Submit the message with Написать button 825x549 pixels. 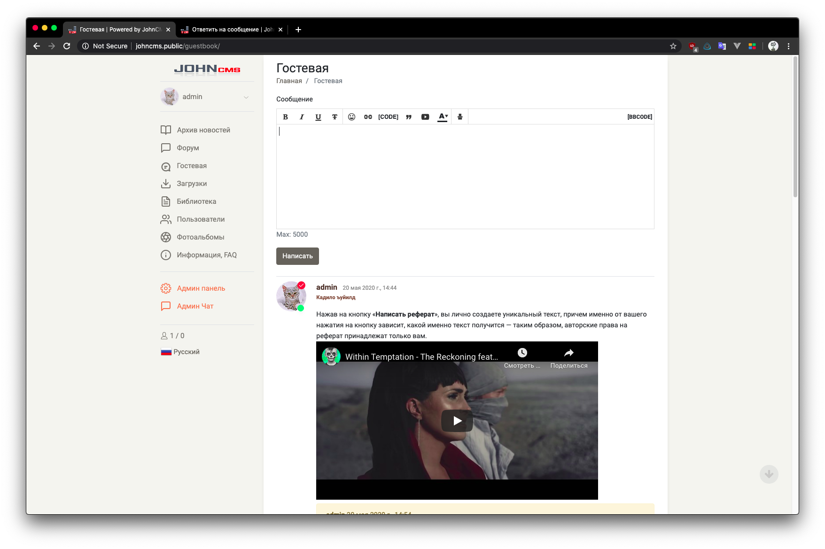point(297,256)
